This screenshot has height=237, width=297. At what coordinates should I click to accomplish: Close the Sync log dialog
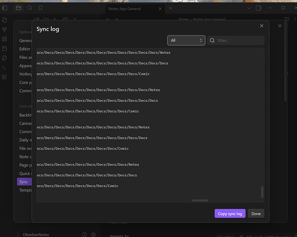[x=261, y=26]
